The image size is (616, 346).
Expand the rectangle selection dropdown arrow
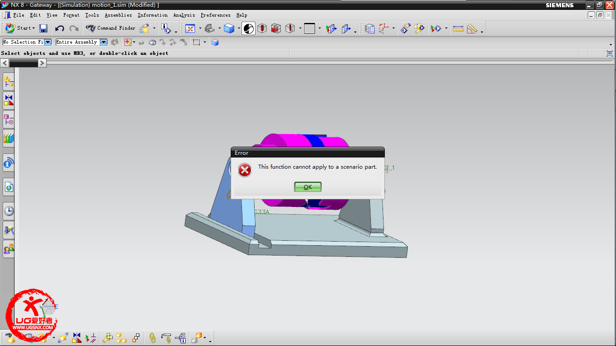205,42
